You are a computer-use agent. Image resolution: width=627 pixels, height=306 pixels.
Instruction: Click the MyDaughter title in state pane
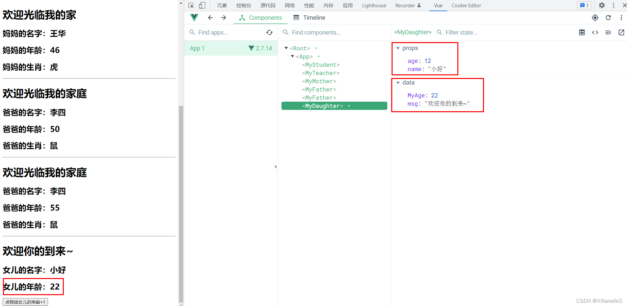pyautogui.click(x=413, y=32)
